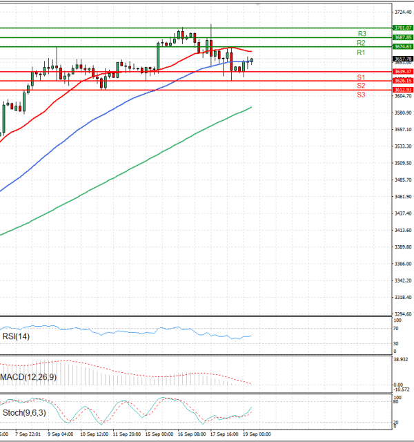Click the 3674.63 resistance price label
The image size is (414, 442).
(403, 47)
